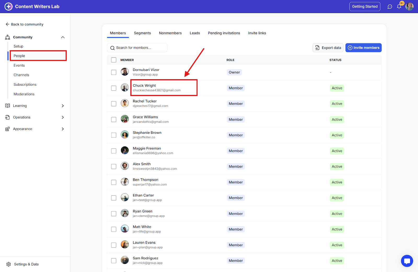Open Events in the sidebar
The width and height of the screenshot is (418, 272).
pyautogui.click(x=19, y=66)
